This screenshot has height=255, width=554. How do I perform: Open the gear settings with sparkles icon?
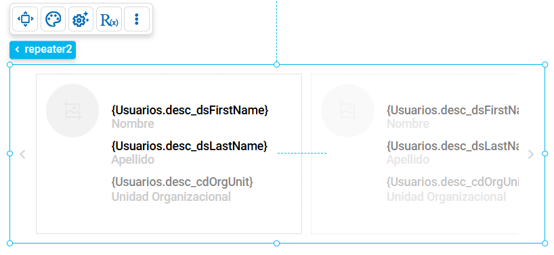[x=81, y=19]
